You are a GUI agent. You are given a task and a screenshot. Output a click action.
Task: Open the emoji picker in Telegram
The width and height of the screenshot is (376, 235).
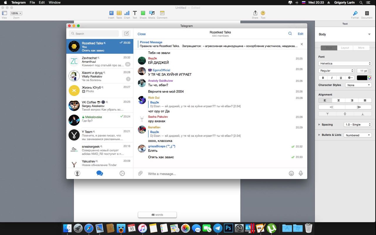(x=291, y=173)
